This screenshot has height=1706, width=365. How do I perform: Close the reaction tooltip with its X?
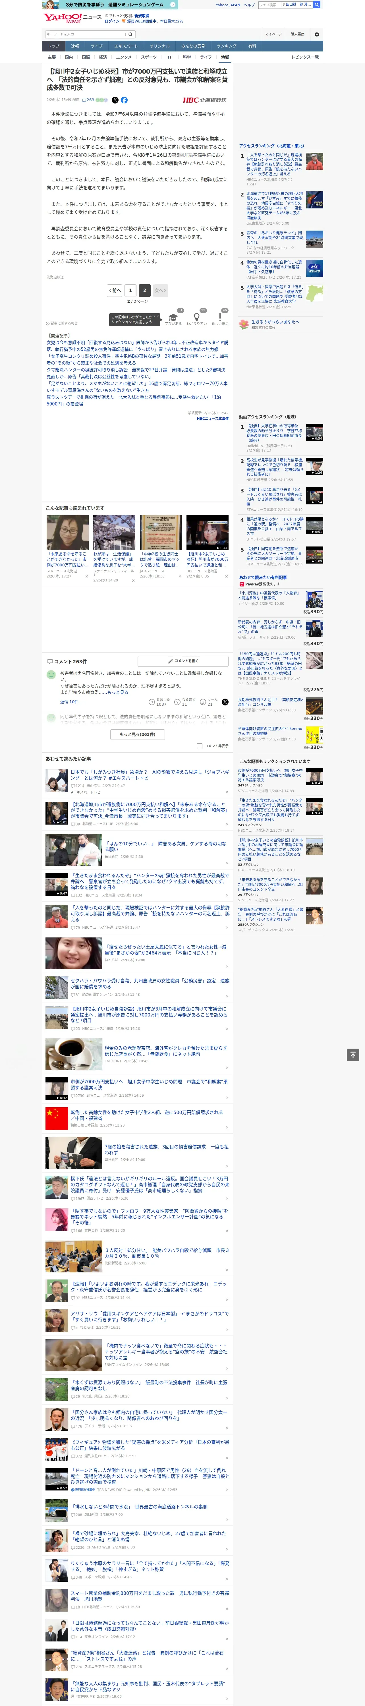click(x=159, y=316)
